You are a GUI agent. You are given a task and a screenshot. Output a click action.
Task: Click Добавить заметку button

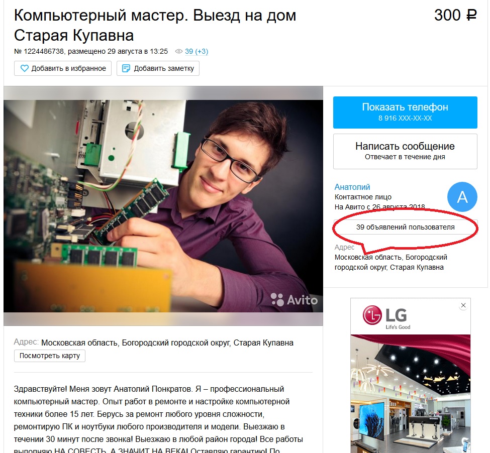click(x=158, y=68)
